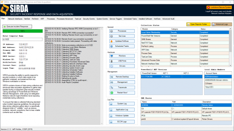
Task: Click the Restart Now! button
Action: [122, 93]
